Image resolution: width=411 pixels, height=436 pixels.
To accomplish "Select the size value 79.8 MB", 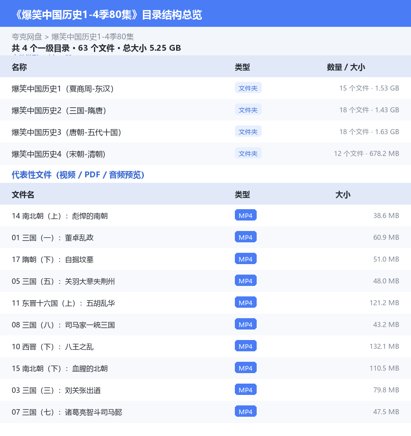I will pos(386,390).
